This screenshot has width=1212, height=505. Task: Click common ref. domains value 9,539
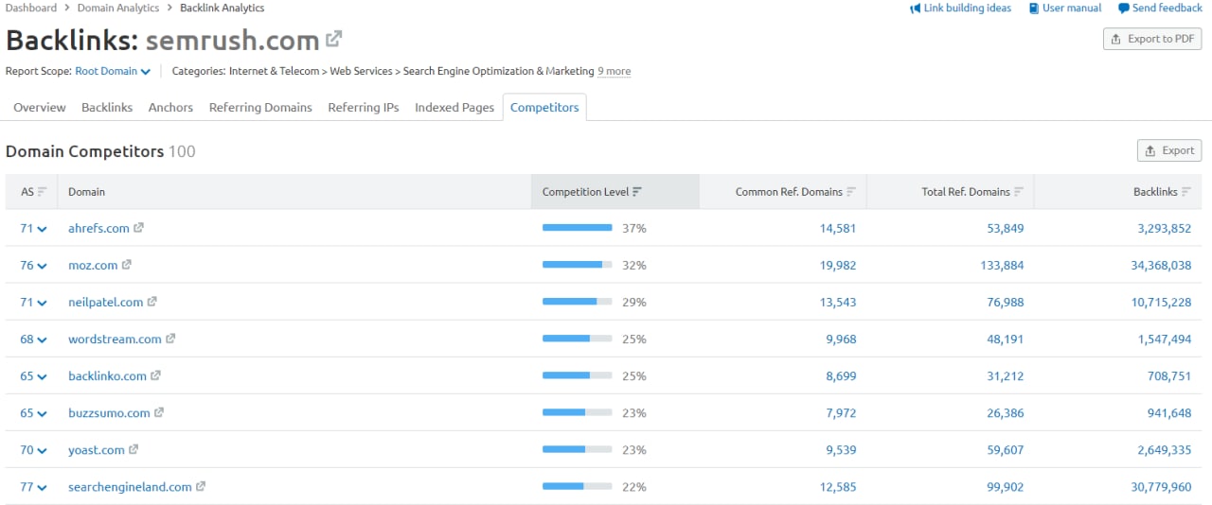(841, 449)
